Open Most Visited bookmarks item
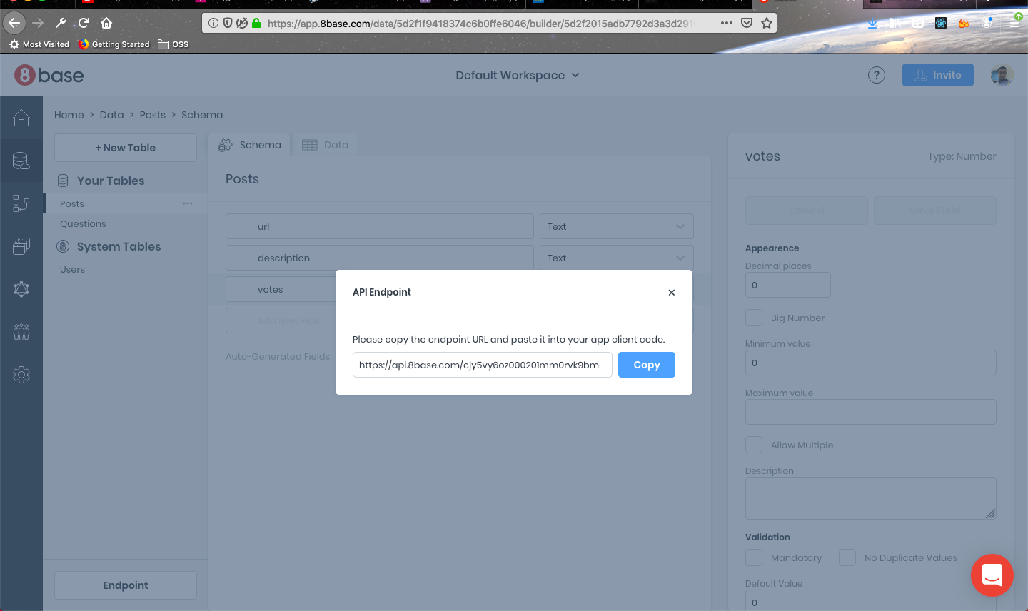The width and height of the screenshot is (1028, 611). click(x=39, y=44)
